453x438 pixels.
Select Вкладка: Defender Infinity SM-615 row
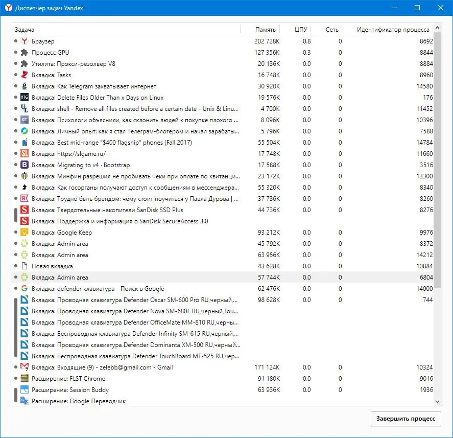pos(223,334)
